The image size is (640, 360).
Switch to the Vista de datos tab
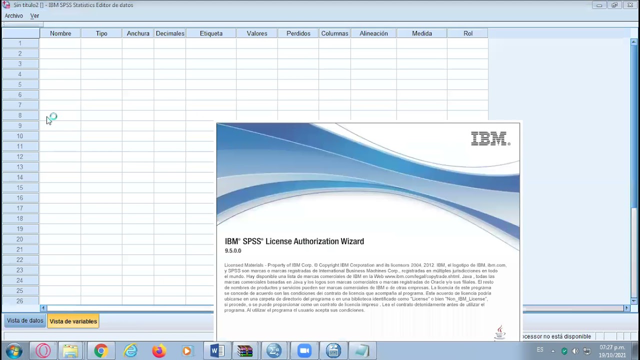click(25, 320)
